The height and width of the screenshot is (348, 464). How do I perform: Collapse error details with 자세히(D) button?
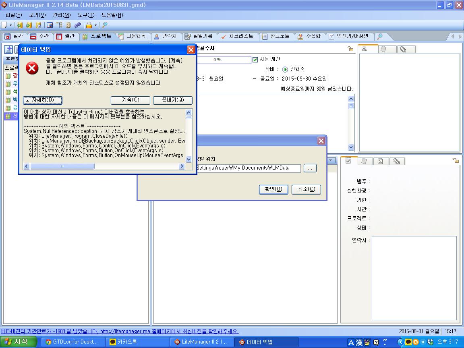(43, 100)
